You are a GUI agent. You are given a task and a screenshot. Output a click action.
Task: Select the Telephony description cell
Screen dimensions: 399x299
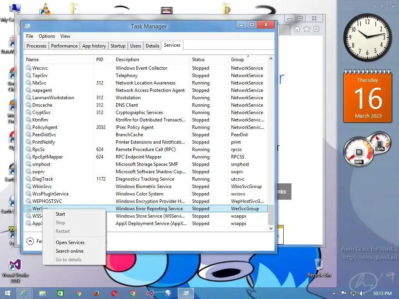127,75
